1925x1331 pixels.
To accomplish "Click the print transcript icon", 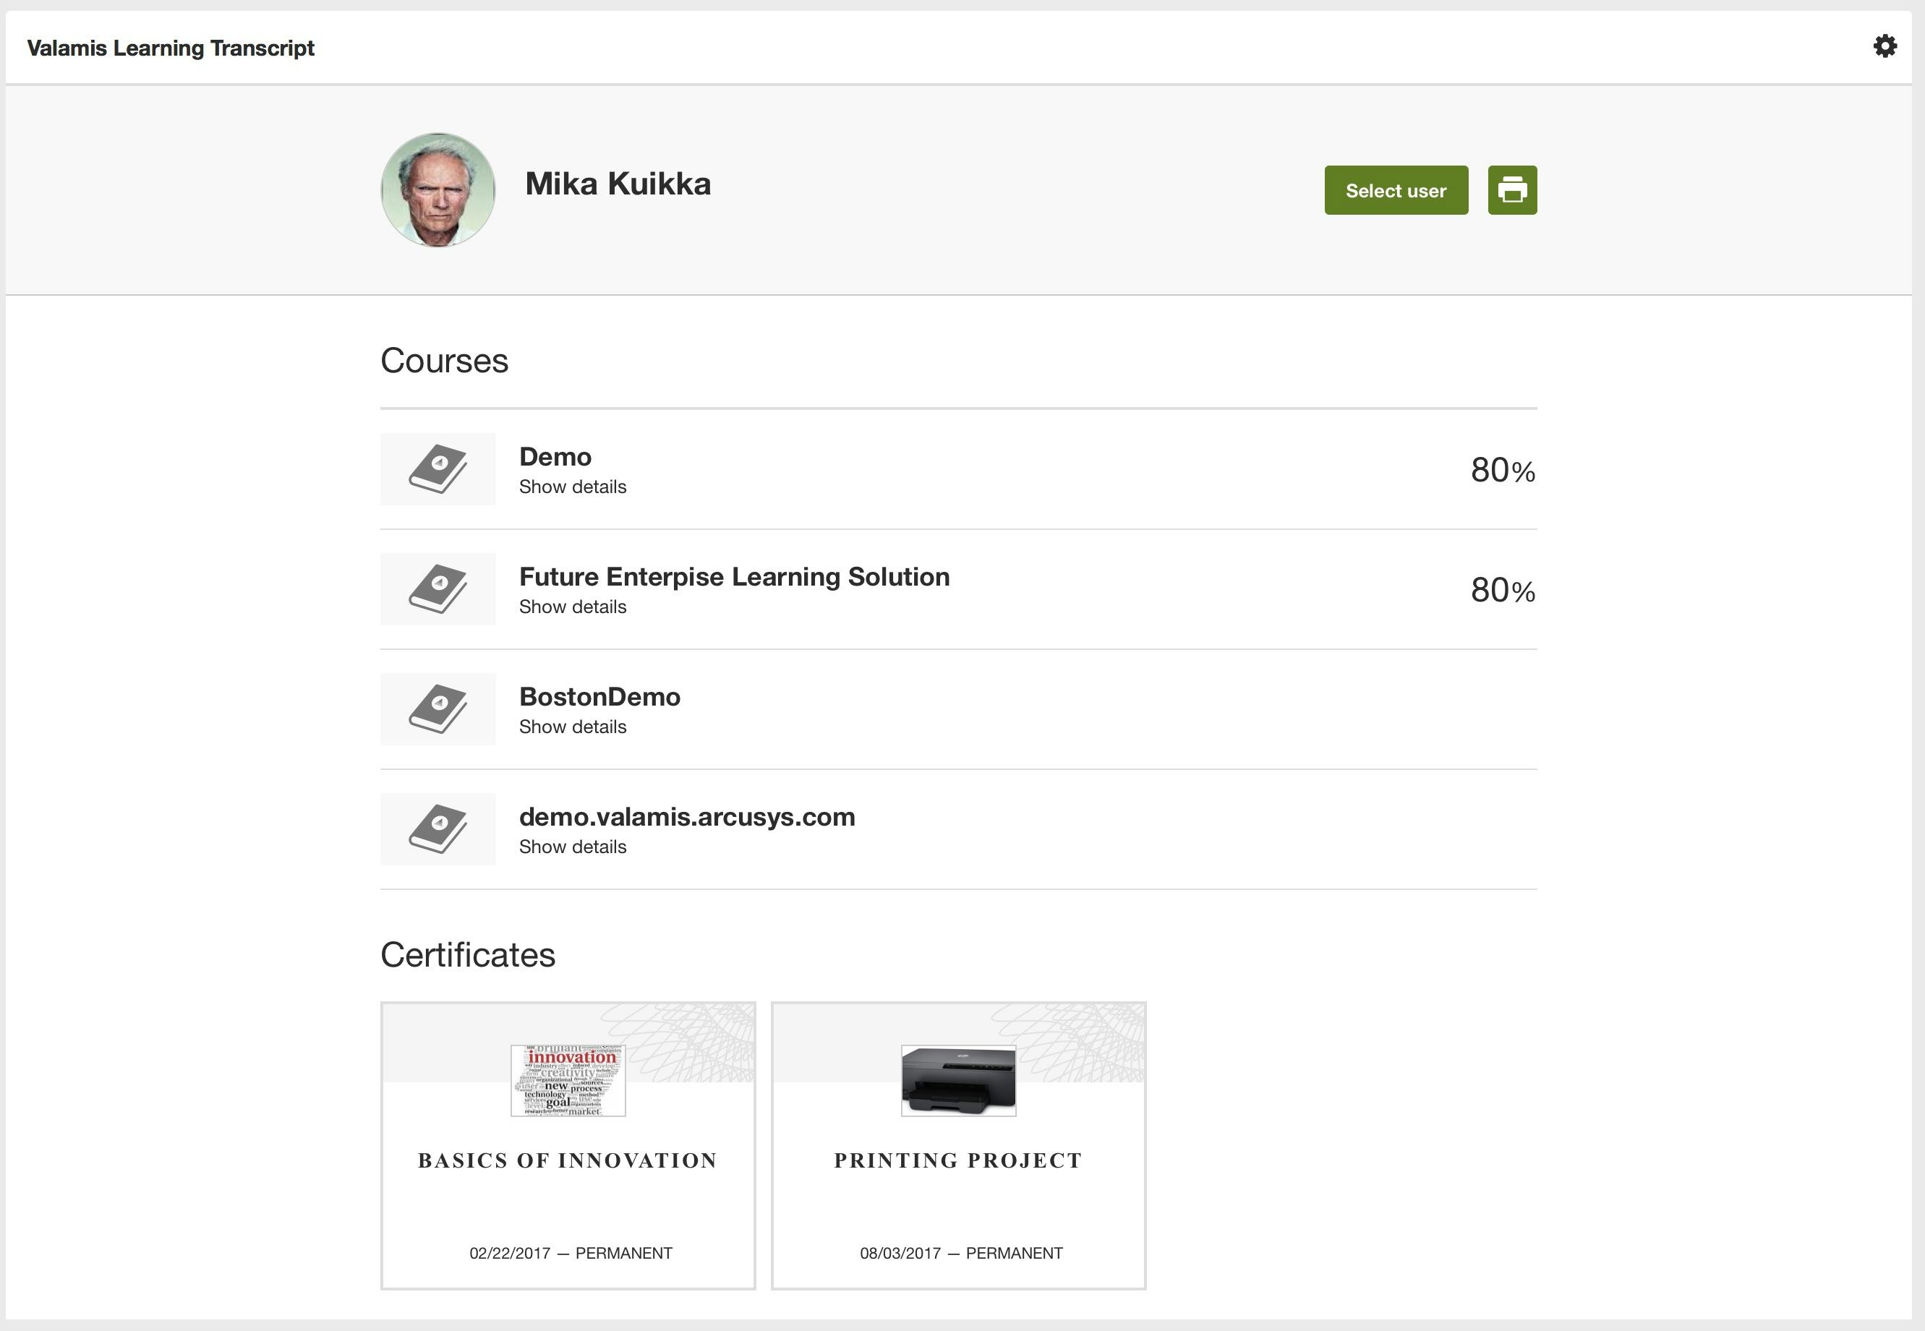I will pos(1511,189).
